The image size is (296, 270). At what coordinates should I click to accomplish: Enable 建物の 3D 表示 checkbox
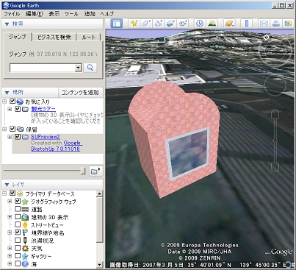tap(18, 217)
